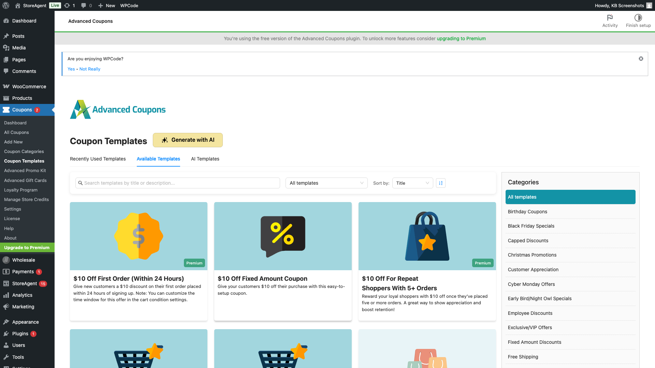Click the Not Really link
655x368 pixels.
click(90, 69)
